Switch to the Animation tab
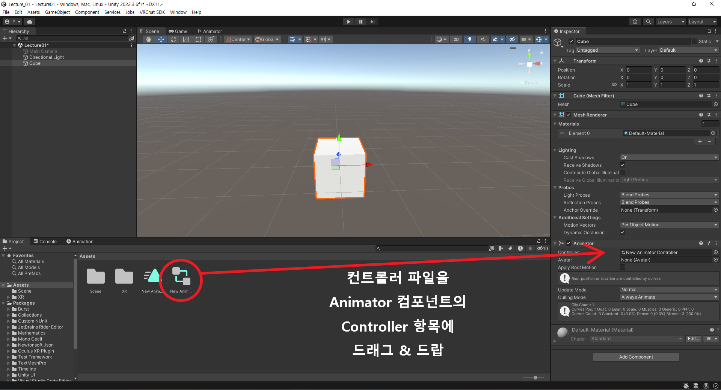 (x=80, y=242)
